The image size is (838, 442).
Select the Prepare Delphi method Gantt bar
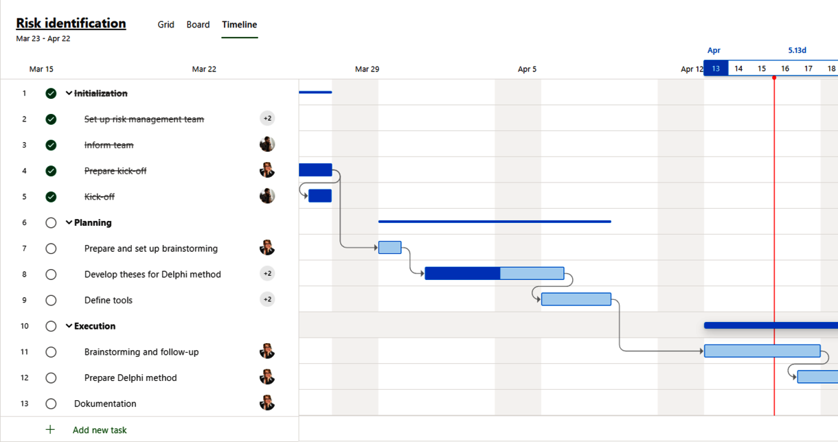pos(817,376)
